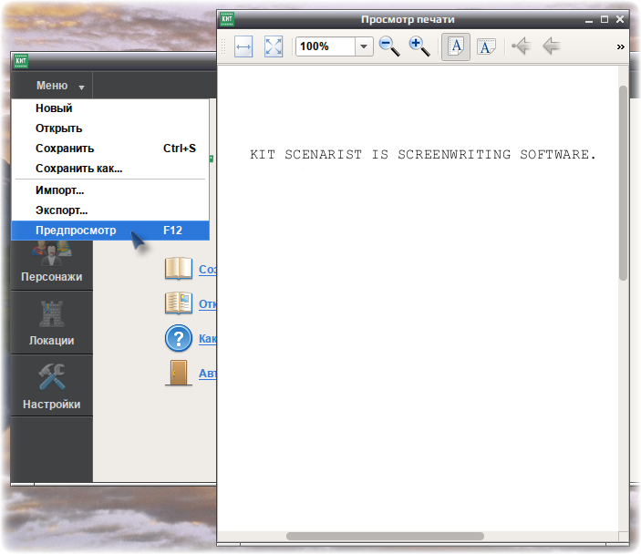Click inside the 100% zoom field

[x=326, y=46]
